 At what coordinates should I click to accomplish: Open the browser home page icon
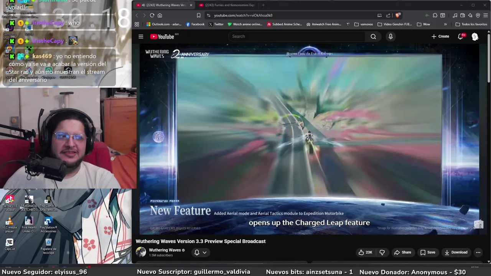point(160,15)
